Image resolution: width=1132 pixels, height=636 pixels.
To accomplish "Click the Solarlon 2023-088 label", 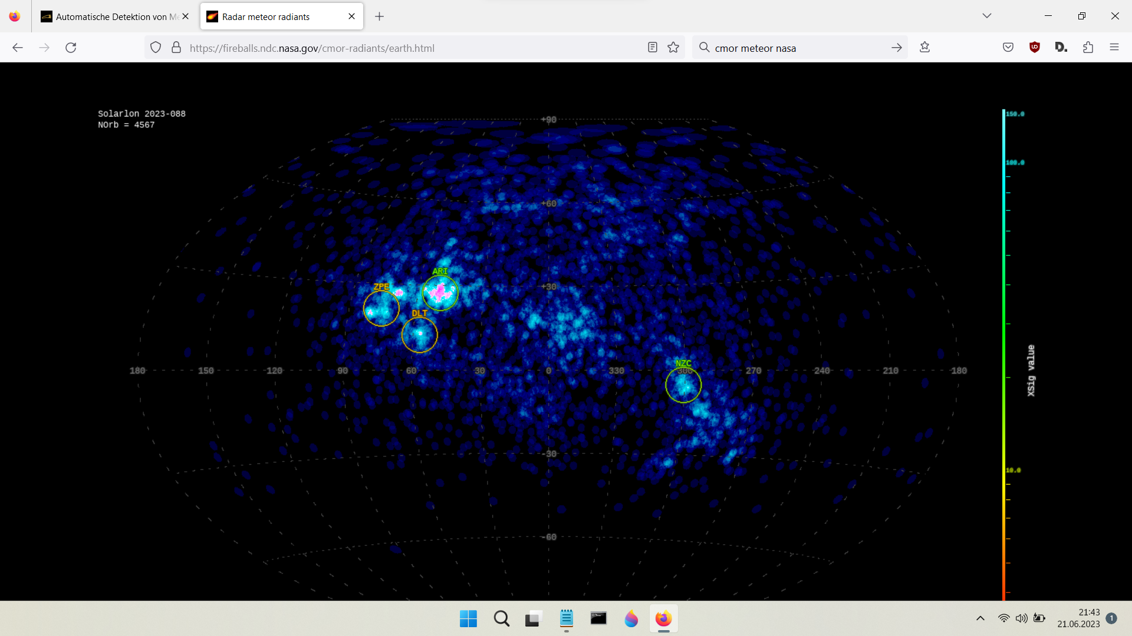I will pos(141,114).
